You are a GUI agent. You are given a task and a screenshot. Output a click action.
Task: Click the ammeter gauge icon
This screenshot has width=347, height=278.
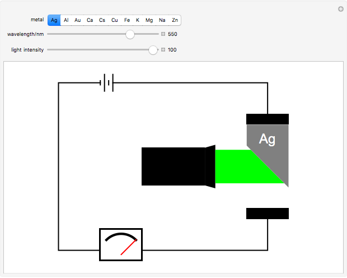121,244
